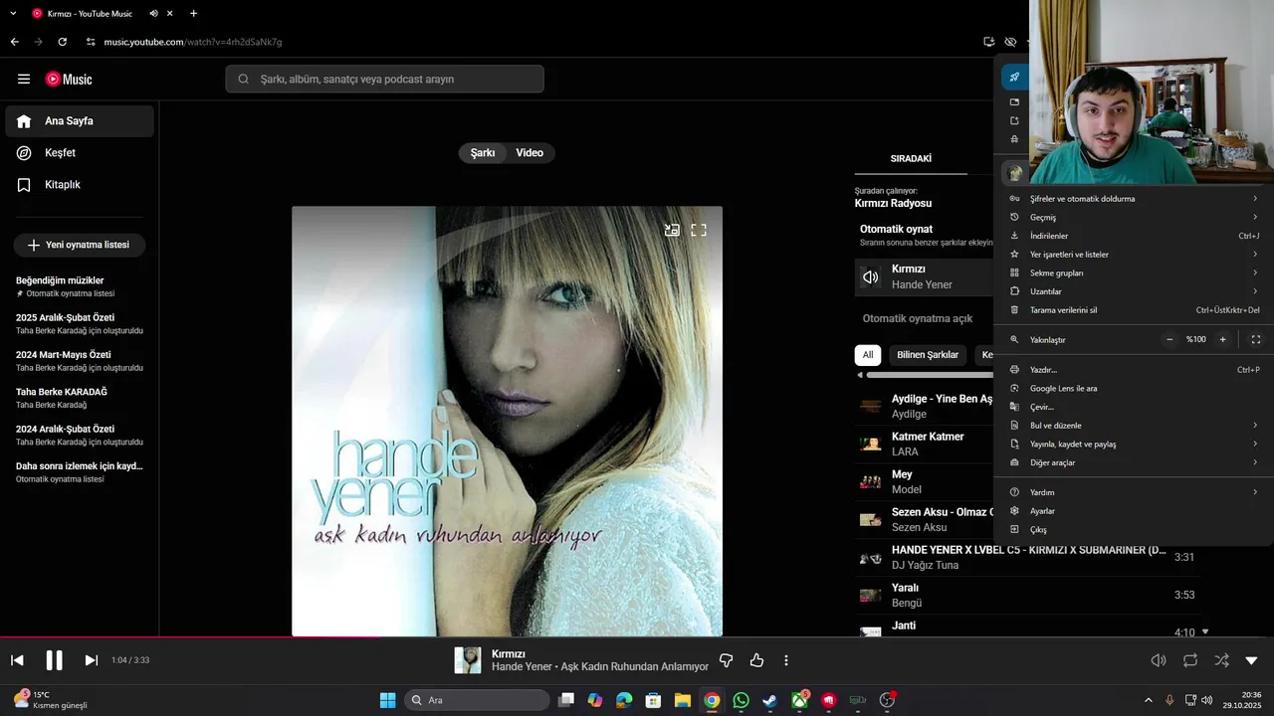Open İndirilenler from Chrome menu
The height and width of the screenshot is (716, 1274).
(x=1134, y=236)
